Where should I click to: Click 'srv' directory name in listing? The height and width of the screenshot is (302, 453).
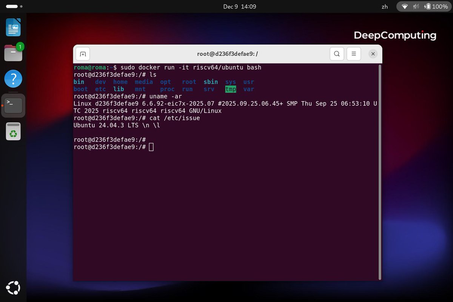[209, 89]
